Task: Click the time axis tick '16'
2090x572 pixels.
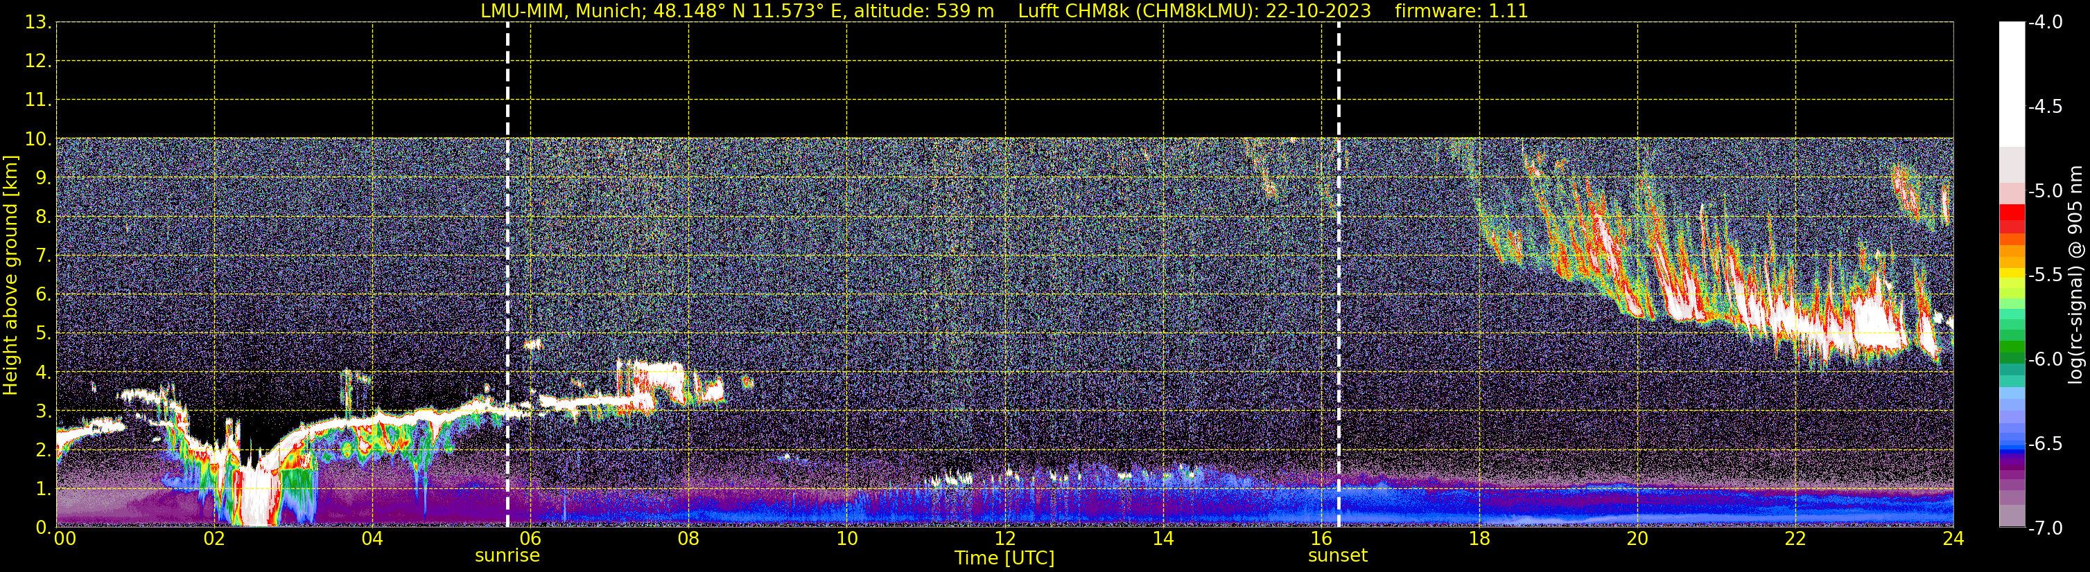Action: click(1322, 539)
